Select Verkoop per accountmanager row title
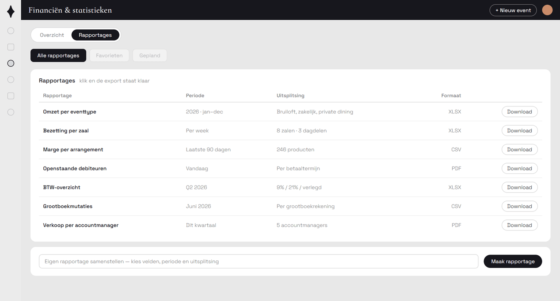The height and width of the screenshot is (301, 560). 81,225
